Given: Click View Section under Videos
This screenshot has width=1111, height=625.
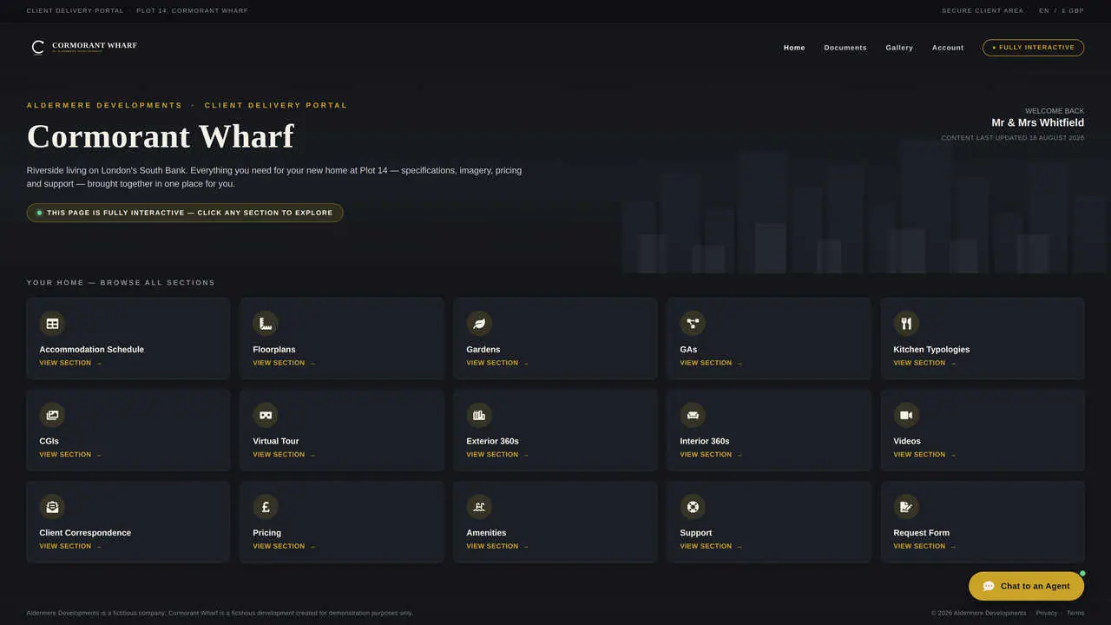Looking at the screenshot, I should (924, 455).
